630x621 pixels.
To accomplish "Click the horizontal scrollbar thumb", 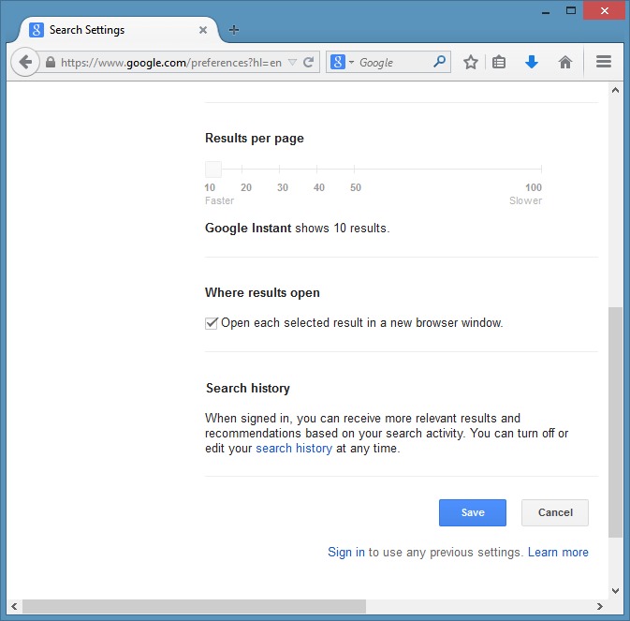I will click(x=194, y=606).
